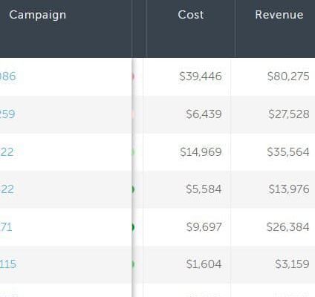Click the pink status dot beside $39,446
This screenshot has width=315, height=297.
(133, 76)
